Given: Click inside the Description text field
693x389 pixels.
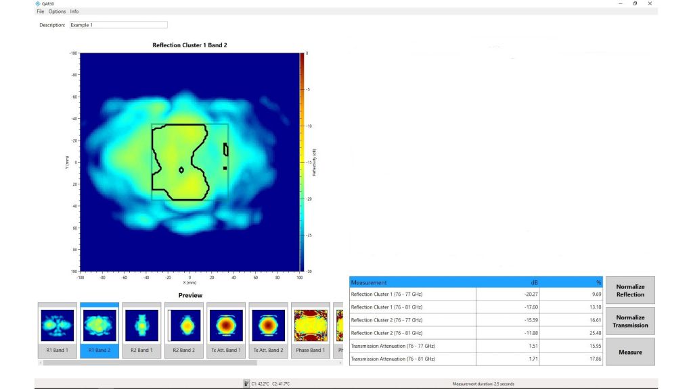Looking at the screenshot, I should [118, 24].
